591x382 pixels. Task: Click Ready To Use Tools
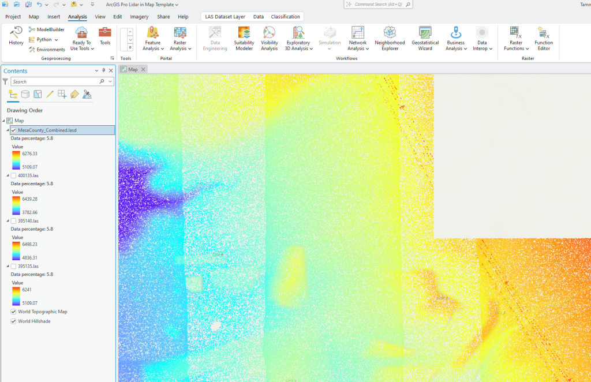pos(81,38)
